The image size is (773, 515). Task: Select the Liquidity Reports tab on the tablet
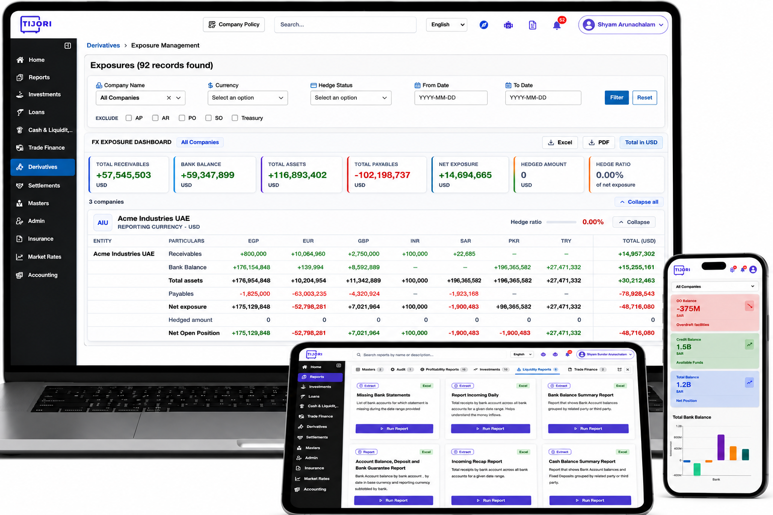tap(537, 370)
